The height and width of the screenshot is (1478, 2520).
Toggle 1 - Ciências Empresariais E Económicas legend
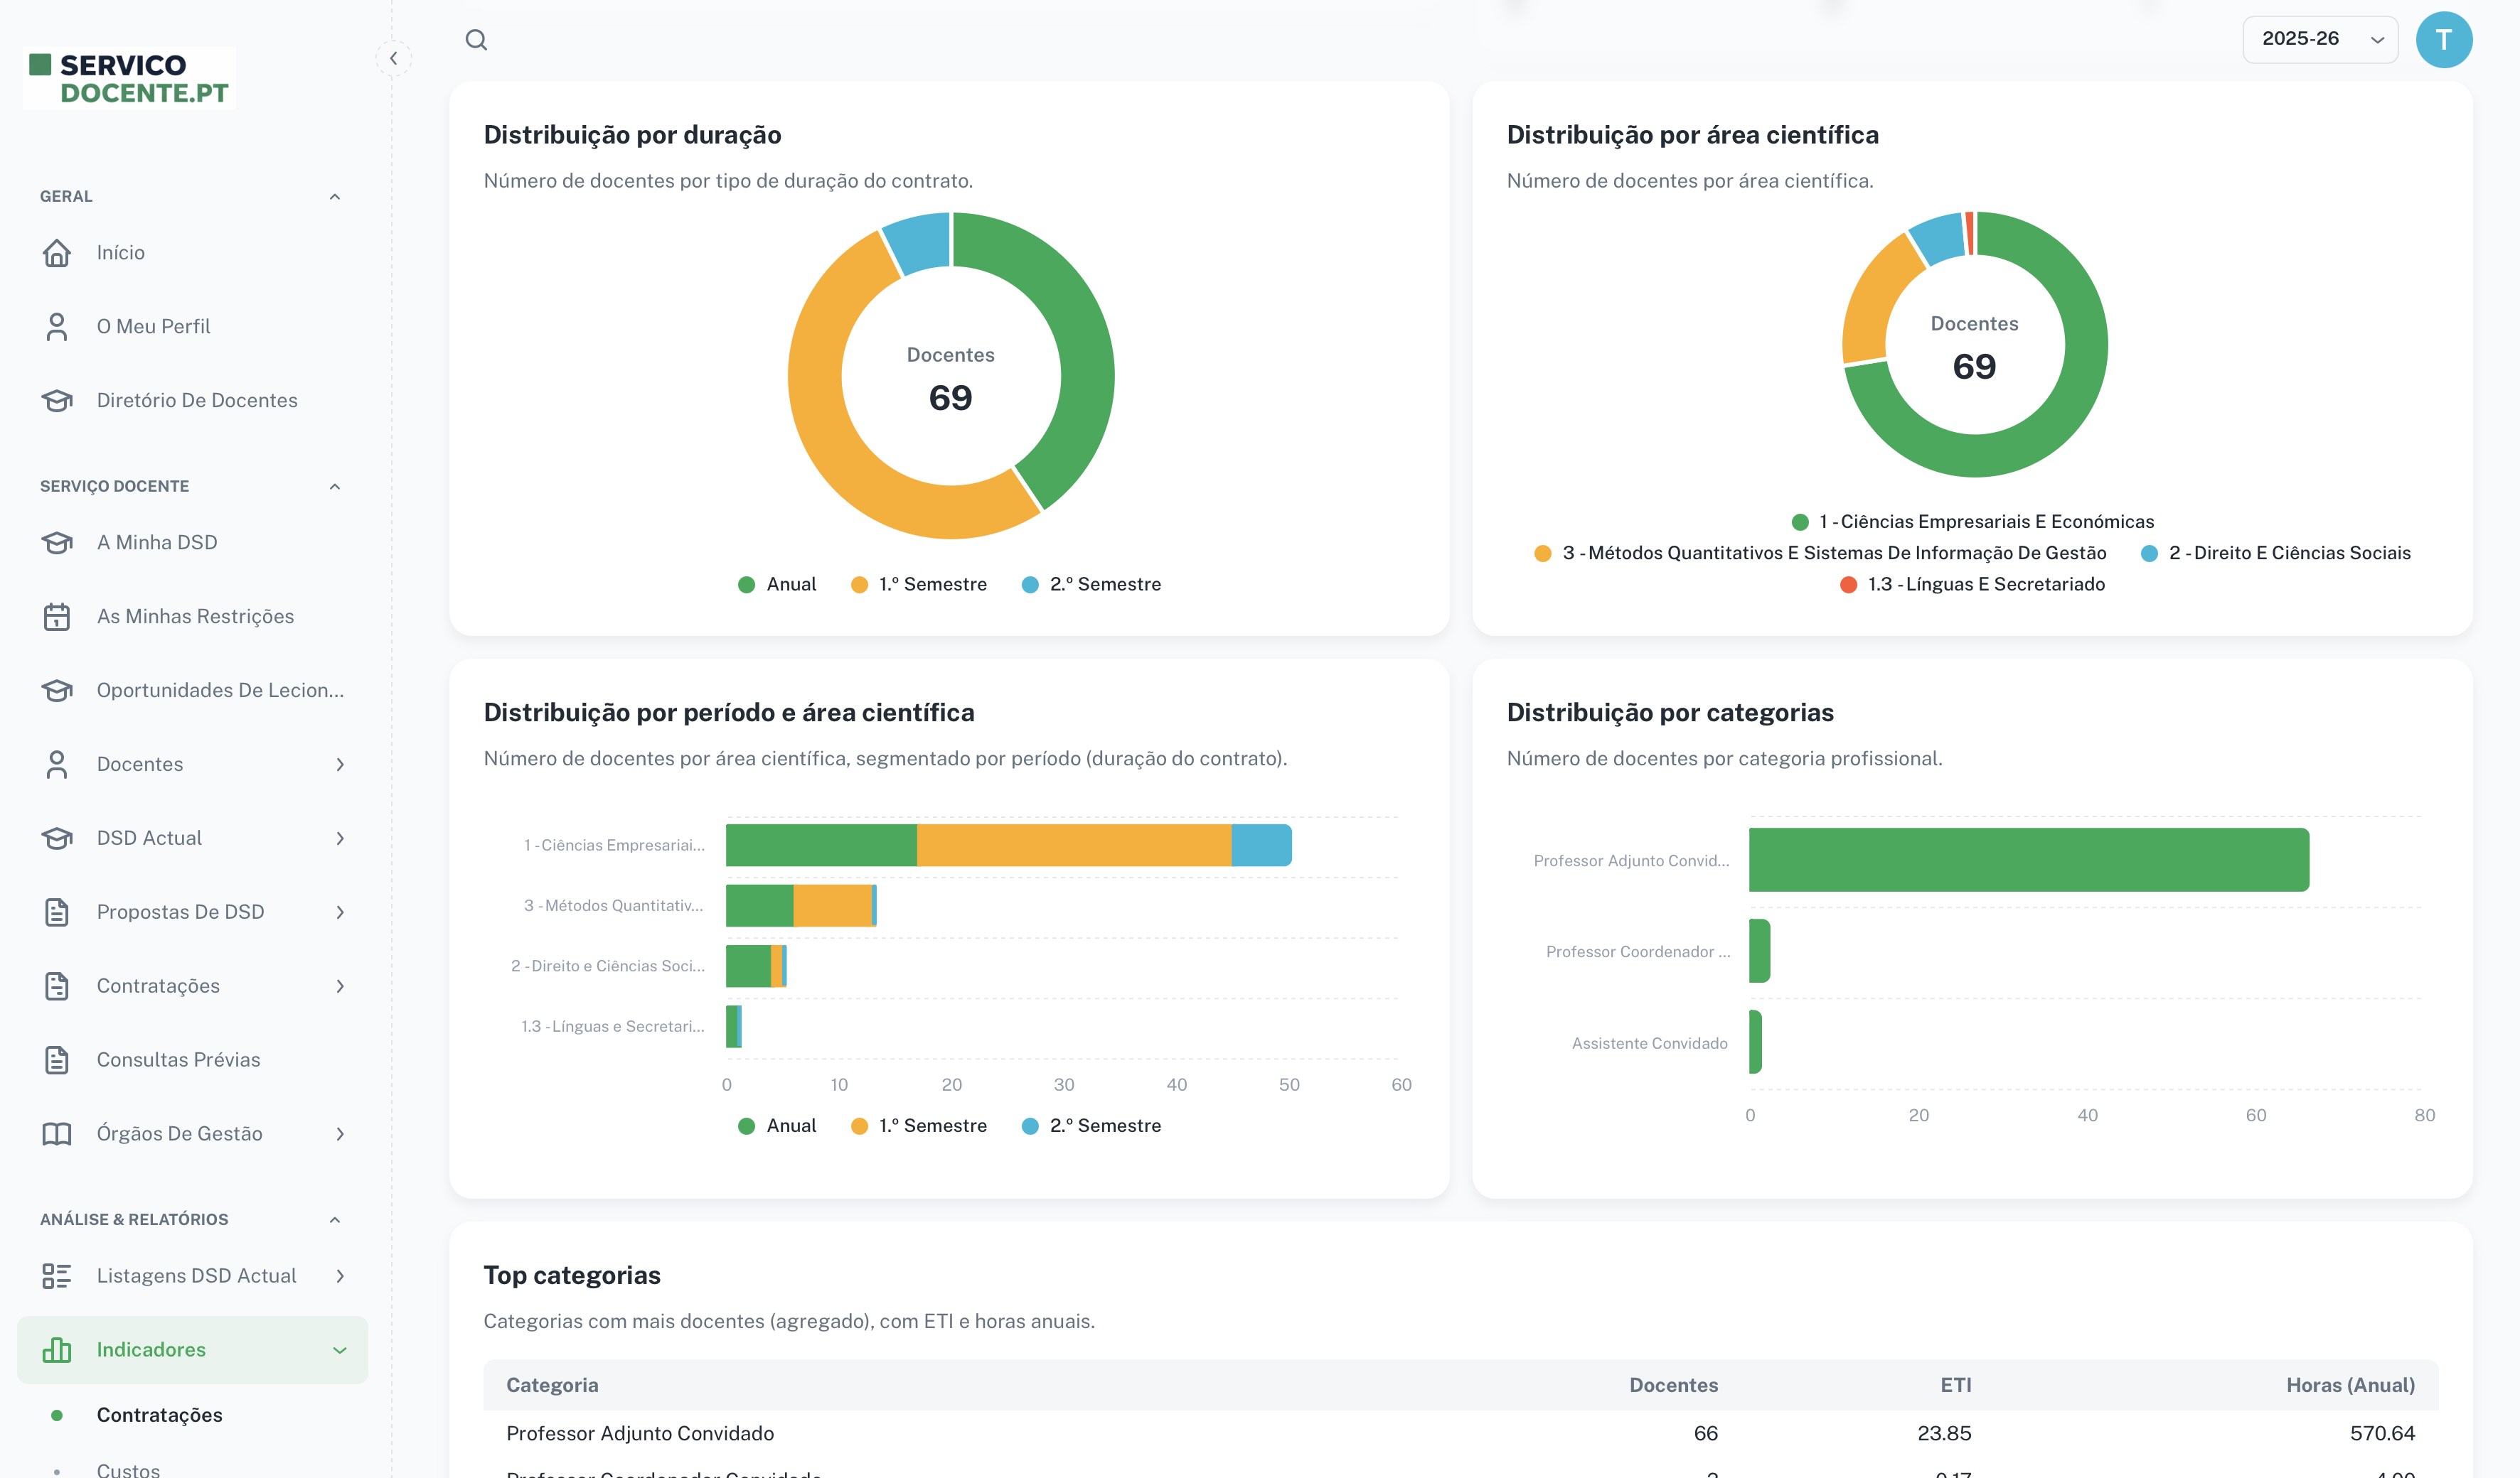[x=1972, y=522]
